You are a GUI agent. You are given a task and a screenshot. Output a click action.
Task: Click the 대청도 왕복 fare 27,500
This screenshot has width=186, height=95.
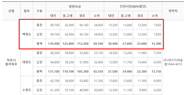pyautogui.click(x=113, y=72)
